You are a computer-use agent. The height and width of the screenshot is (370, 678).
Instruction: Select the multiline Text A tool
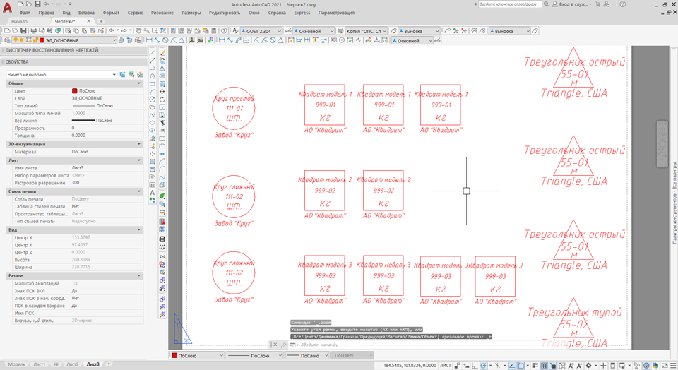[153, 193]
